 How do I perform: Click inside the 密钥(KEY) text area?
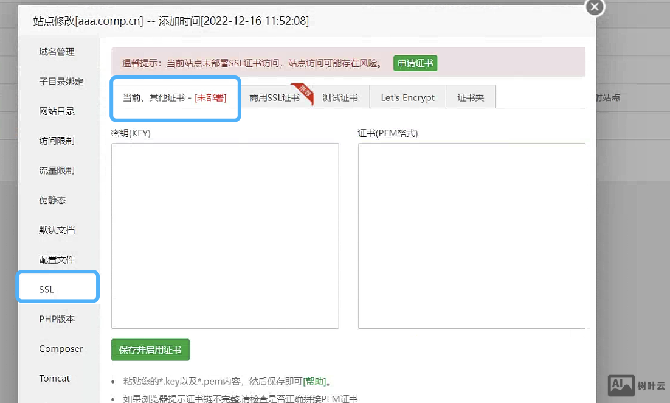tap(225, 236)
